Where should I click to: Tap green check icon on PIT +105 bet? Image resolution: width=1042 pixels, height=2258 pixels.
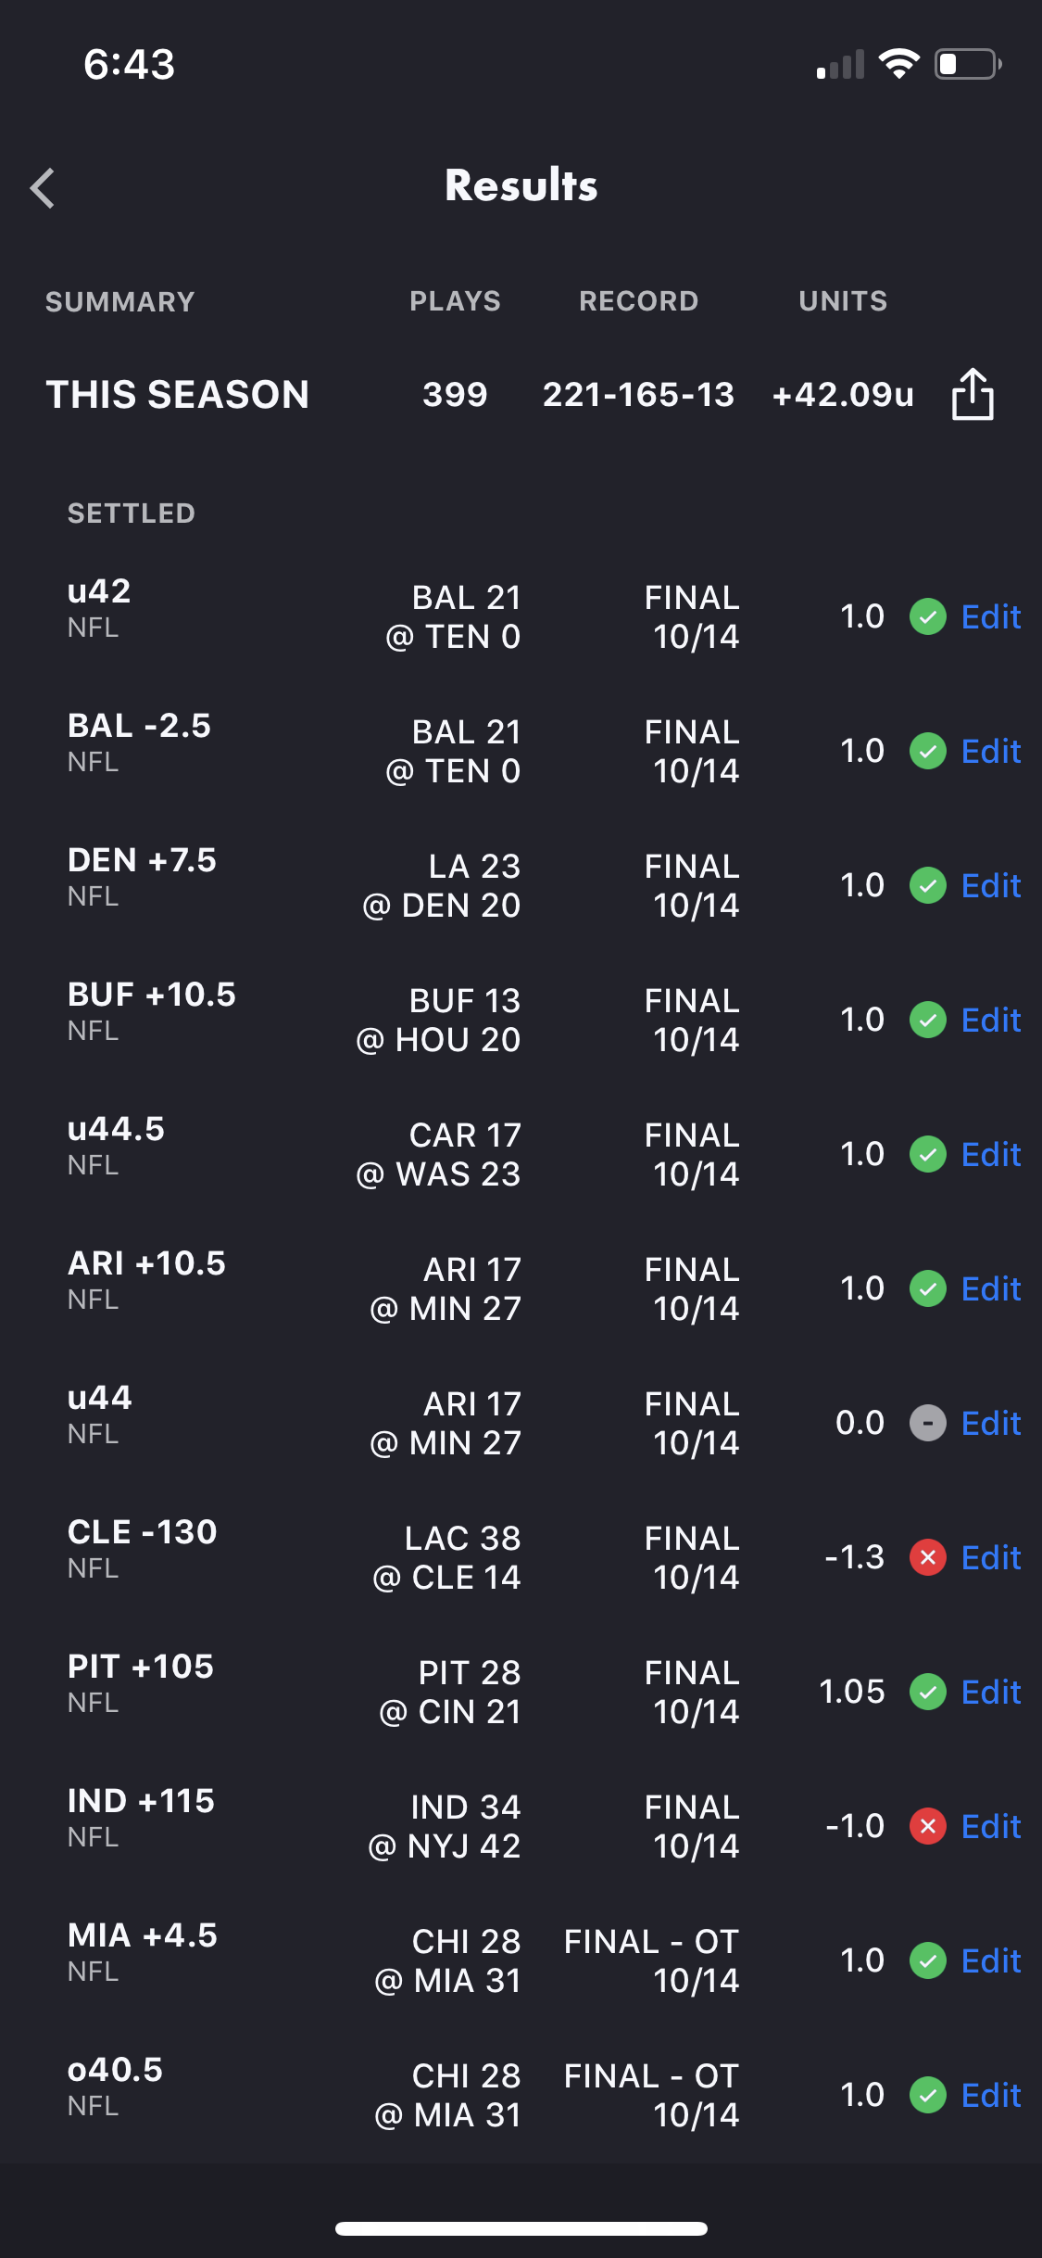(927, 1692)
